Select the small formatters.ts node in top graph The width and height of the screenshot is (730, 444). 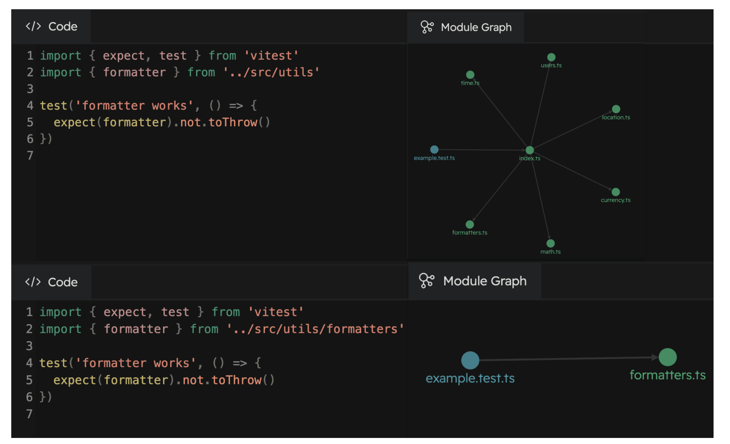pyautogui.click(x=469, y=224)
